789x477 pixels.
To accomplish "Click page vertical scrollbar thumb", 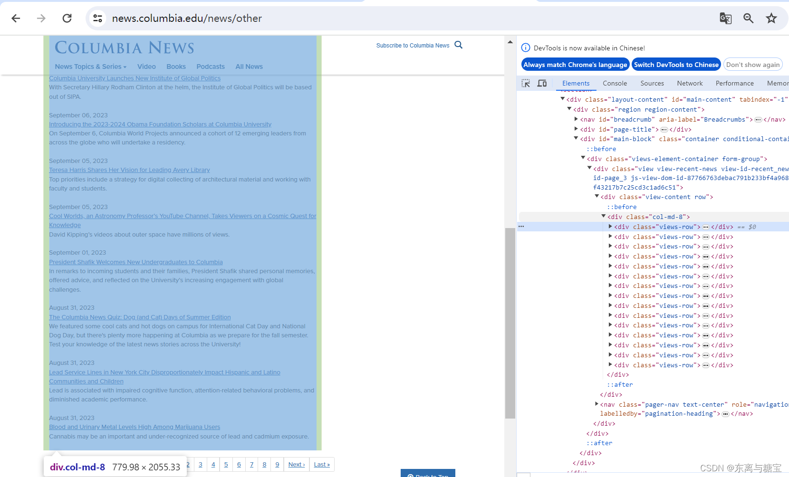I will (x=510, y=323).
